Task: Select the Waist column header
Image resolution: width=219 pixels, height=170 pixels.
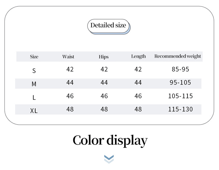Action: (x=68, y=57)
